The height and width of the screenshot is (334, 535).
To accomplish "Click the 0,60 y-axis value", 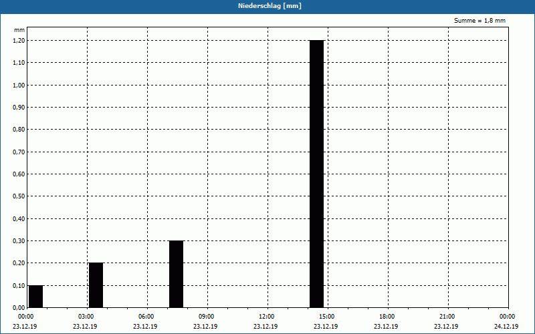I will click(x=19, y=174).
